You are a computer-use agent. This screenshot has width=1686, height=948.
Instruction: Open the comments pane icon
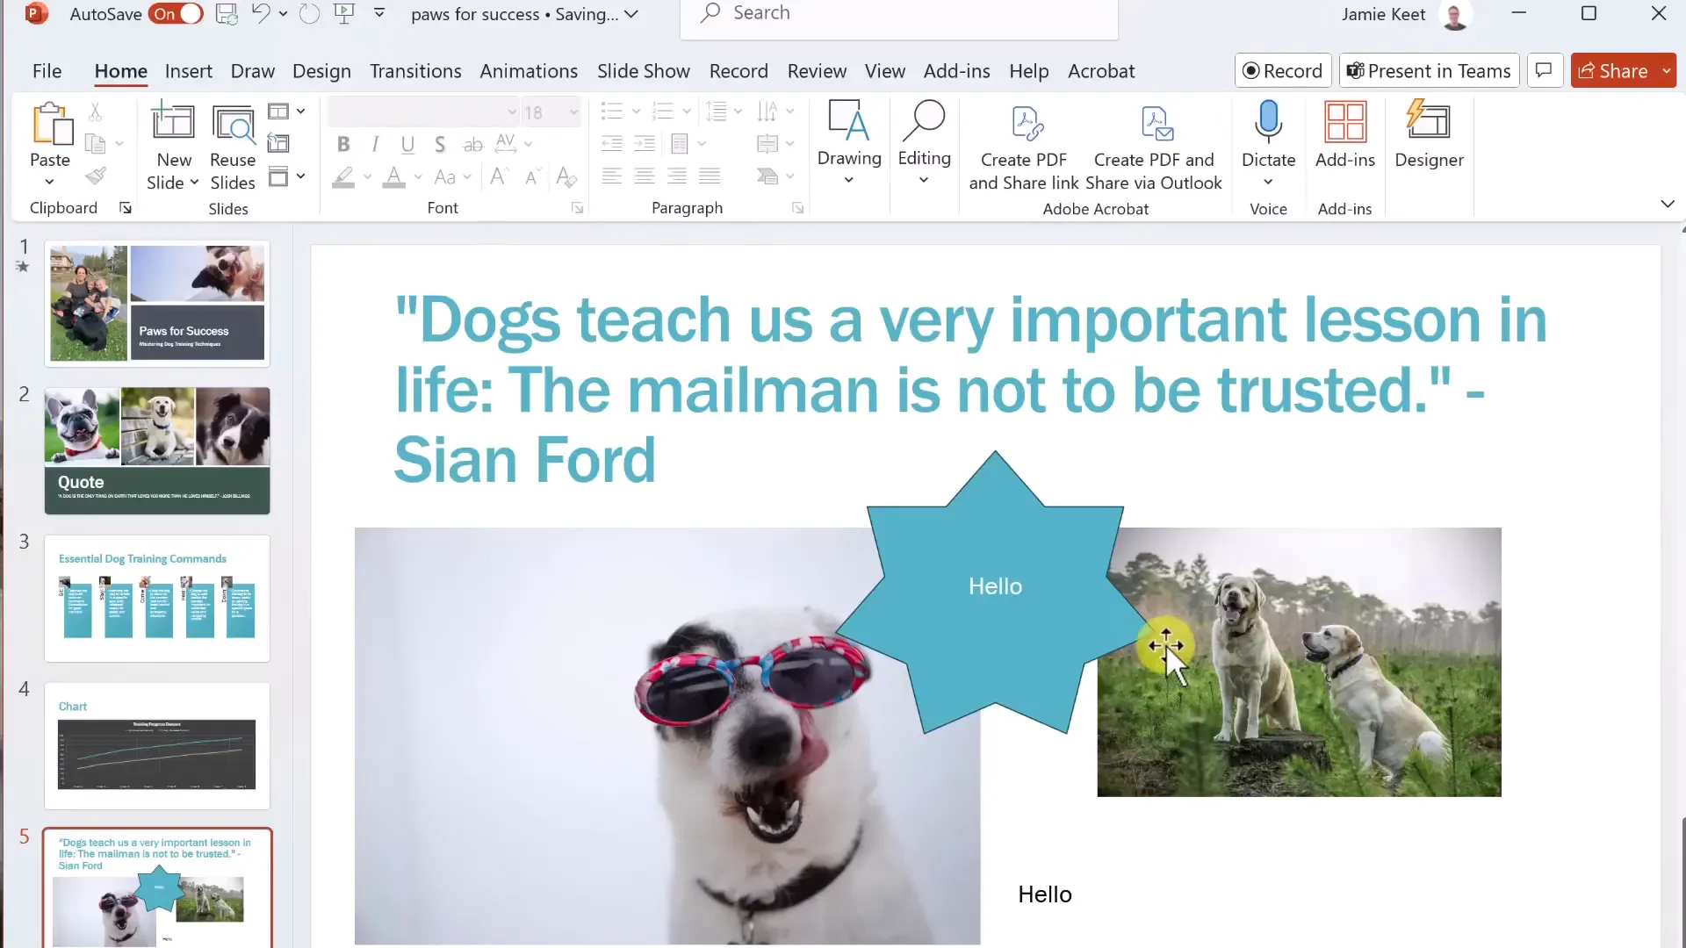(x=1544, y=70)
